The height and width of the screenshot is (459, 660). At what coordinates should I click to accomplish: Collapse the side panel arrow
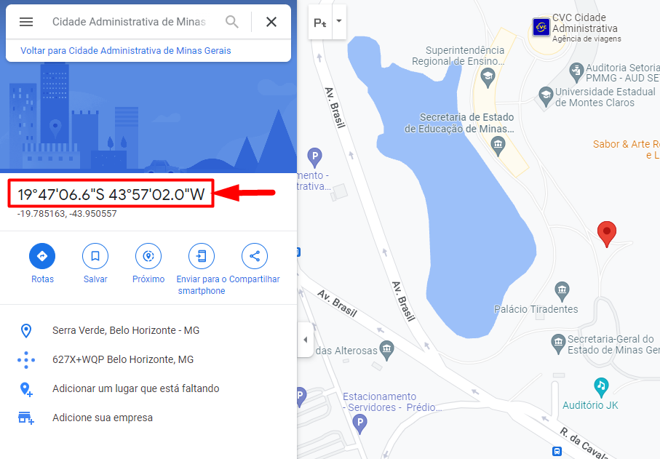point(306,340)
